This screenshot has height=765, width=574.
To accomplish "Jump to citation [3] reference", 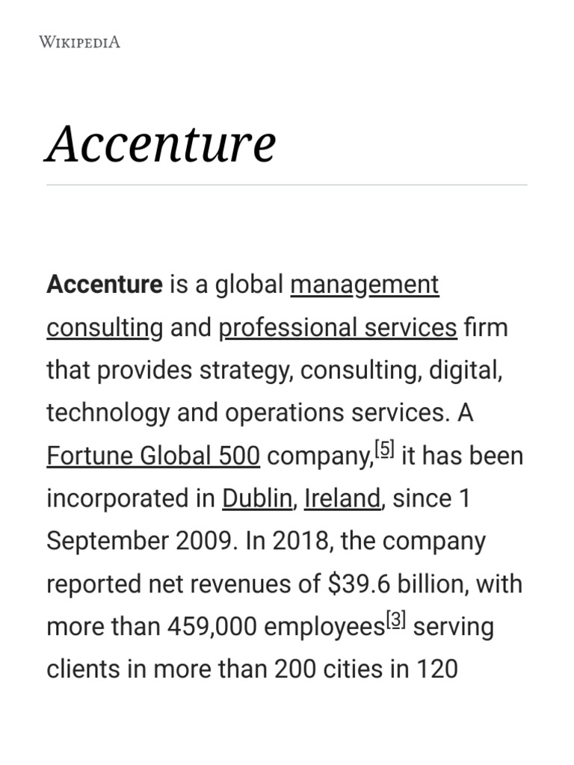I will 395,620.
